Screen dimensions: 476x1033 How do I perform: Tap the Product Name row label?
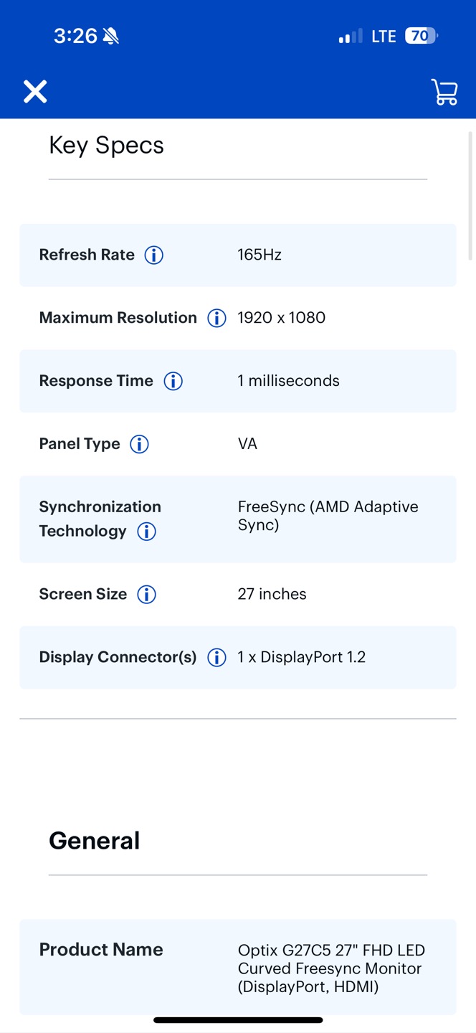tap(101, 950)
